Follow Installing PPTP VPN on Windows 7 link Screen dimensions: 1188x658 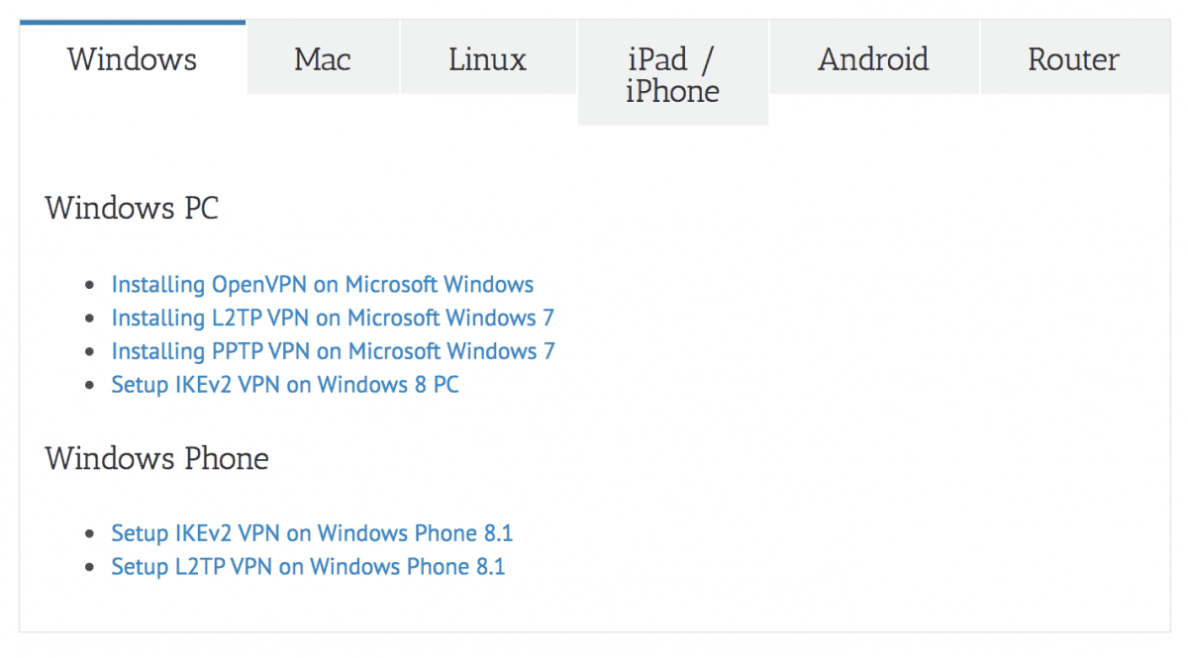click(333, 351)
